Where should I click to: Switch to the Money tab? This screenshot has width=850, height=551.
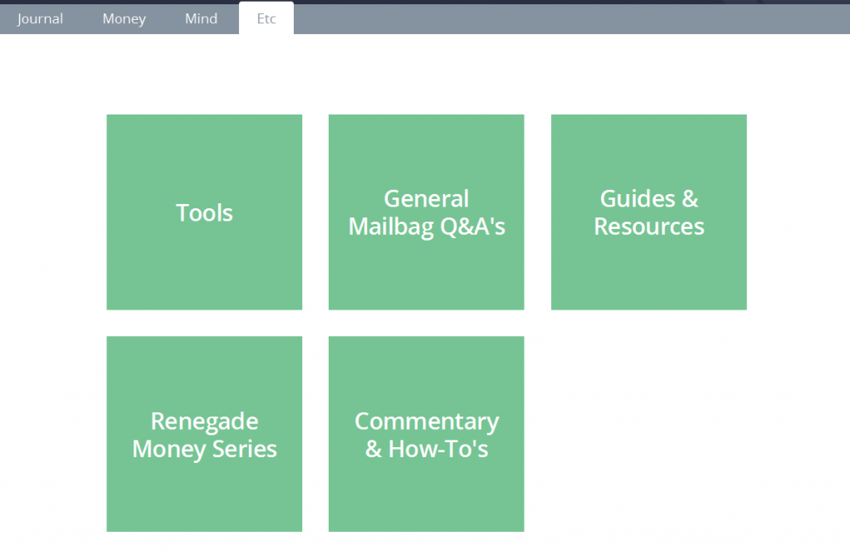click(125, 19)
